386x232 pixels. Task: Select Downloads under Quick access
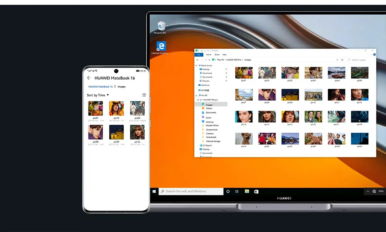[207, 73]
